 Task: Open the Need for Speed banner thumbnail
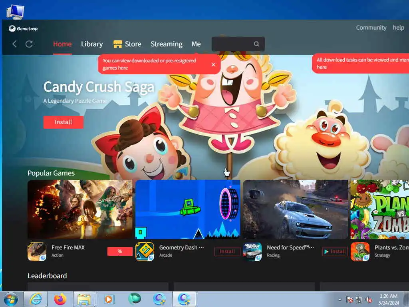click(x=296, y=209)
